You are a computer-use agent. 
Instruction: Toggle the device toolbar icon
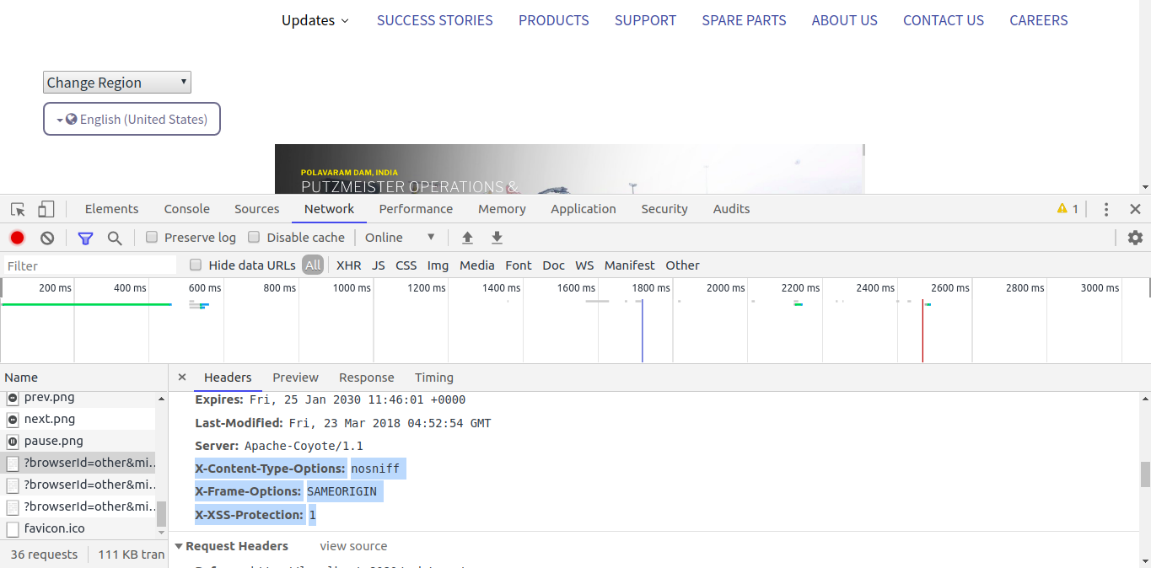click(46, 209)
